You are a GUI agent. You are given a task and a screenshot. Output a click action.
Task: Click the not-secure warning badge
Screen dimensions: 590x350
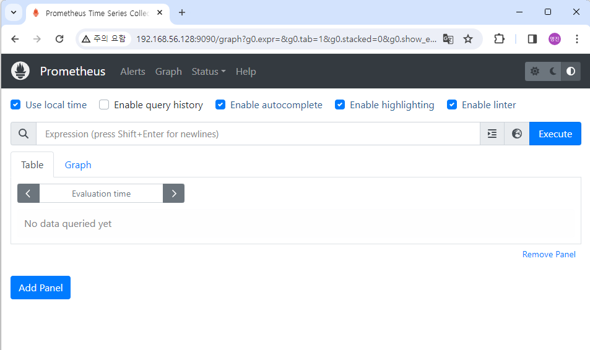(104, 39)
